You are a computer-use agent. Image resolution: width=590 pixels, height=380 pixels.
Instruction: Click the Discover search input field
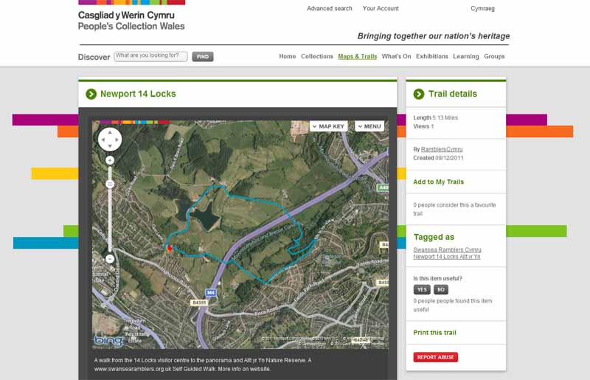tap(150, 56)
